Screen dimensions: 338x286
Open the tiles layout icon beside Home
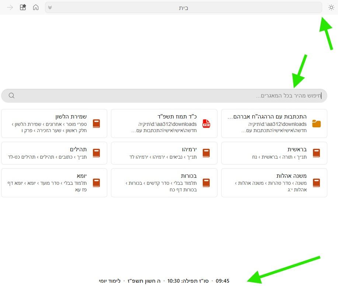[23, 7]
